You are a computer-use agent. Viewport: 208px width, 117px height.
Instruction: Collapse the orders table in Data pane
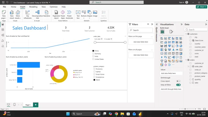point(186,60)
